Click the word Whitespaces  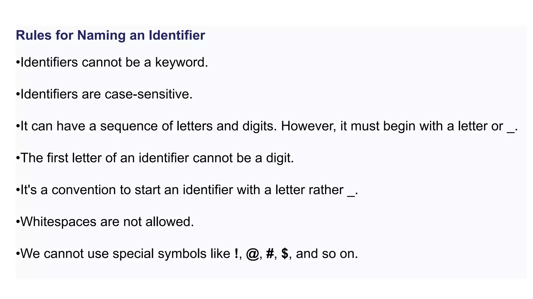coord(59,222)
